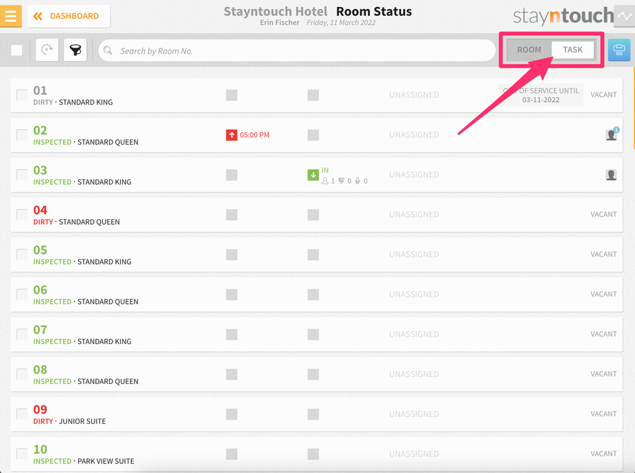635x473 pixels.
Task: Click the Room Status page title
Action: click(374, 11)
